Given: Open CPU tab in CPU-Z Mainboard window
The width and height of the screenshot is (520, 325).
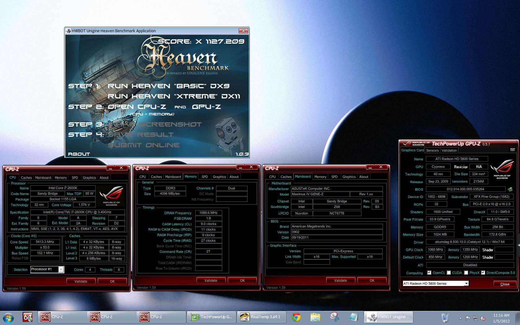Looking at the screenshot, I should (272, 177).
